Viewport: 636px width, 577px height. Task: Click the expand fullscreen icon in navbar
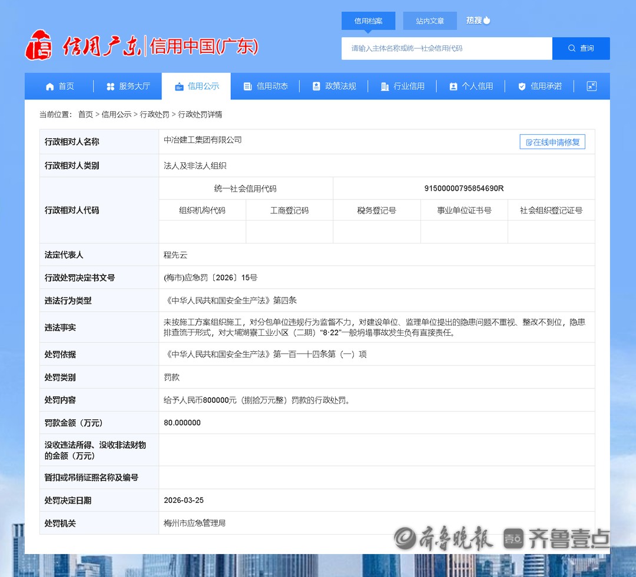pyautogui.click(x=591, y=86)
